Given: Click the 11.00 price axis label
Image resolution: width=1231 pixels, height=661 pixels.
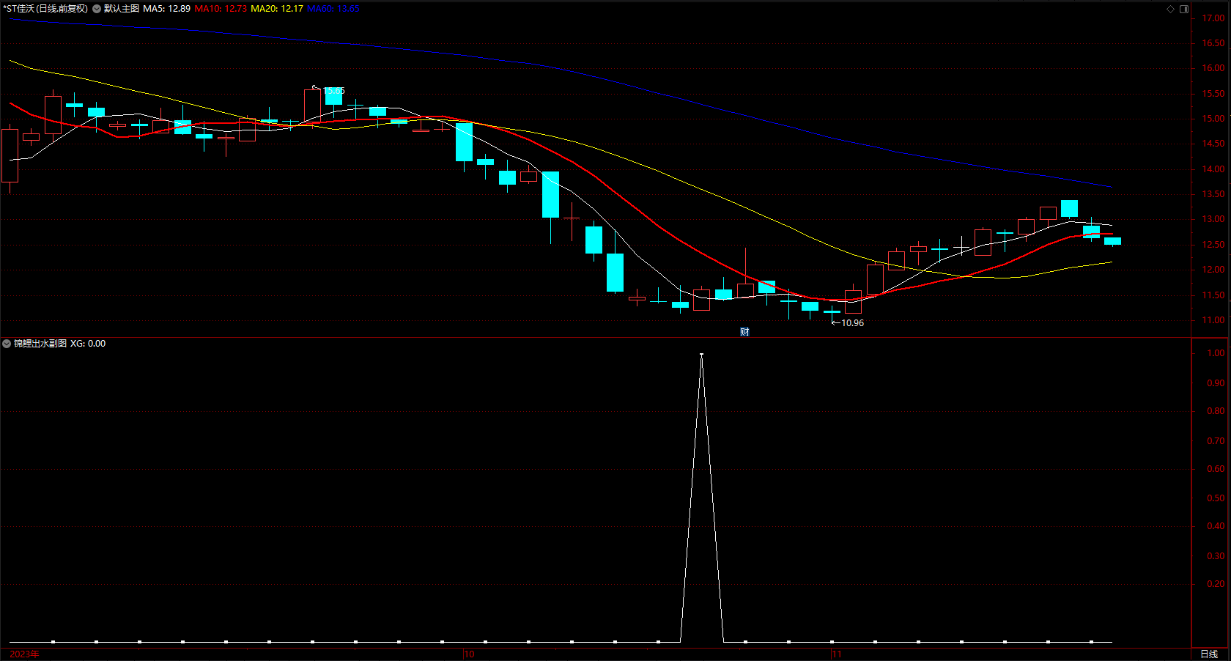Looking at the screenshot, I should pyautogui.click(x=1213, y=320).
